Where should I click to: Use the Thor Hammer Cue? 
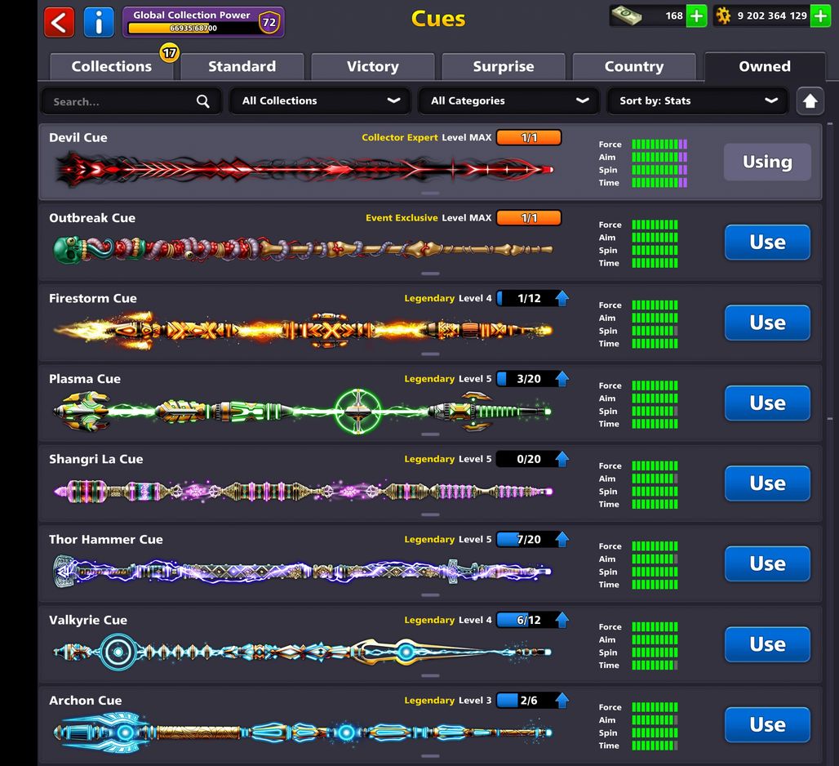pos(767,563)
